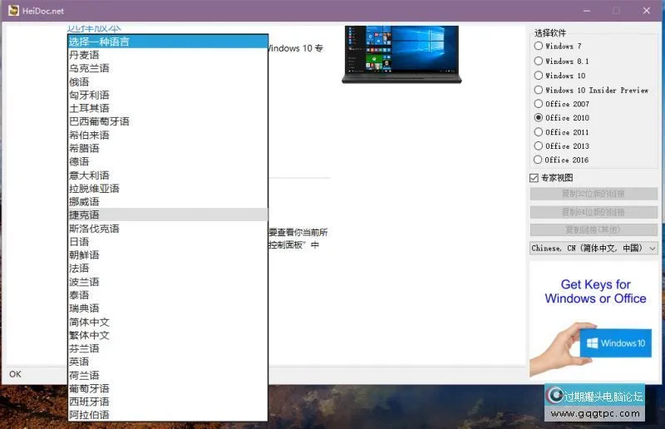This screenshot has width=665, height=429.
Task: Select the Office 2016 radio button
Action: pos(539,160)
